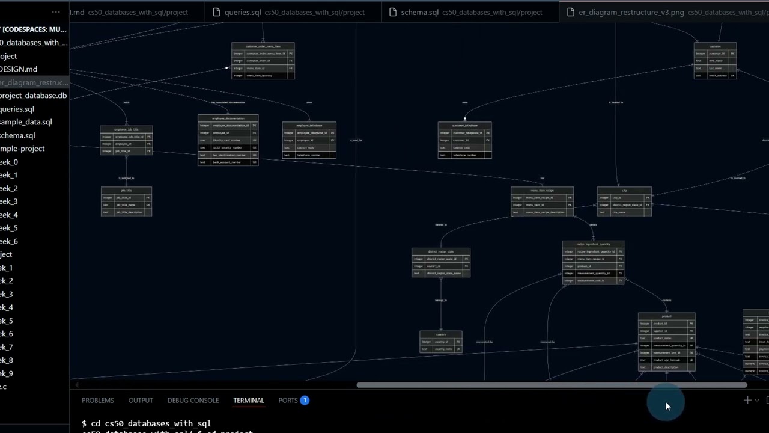Click the customer table in the diagram

point(715,61)
